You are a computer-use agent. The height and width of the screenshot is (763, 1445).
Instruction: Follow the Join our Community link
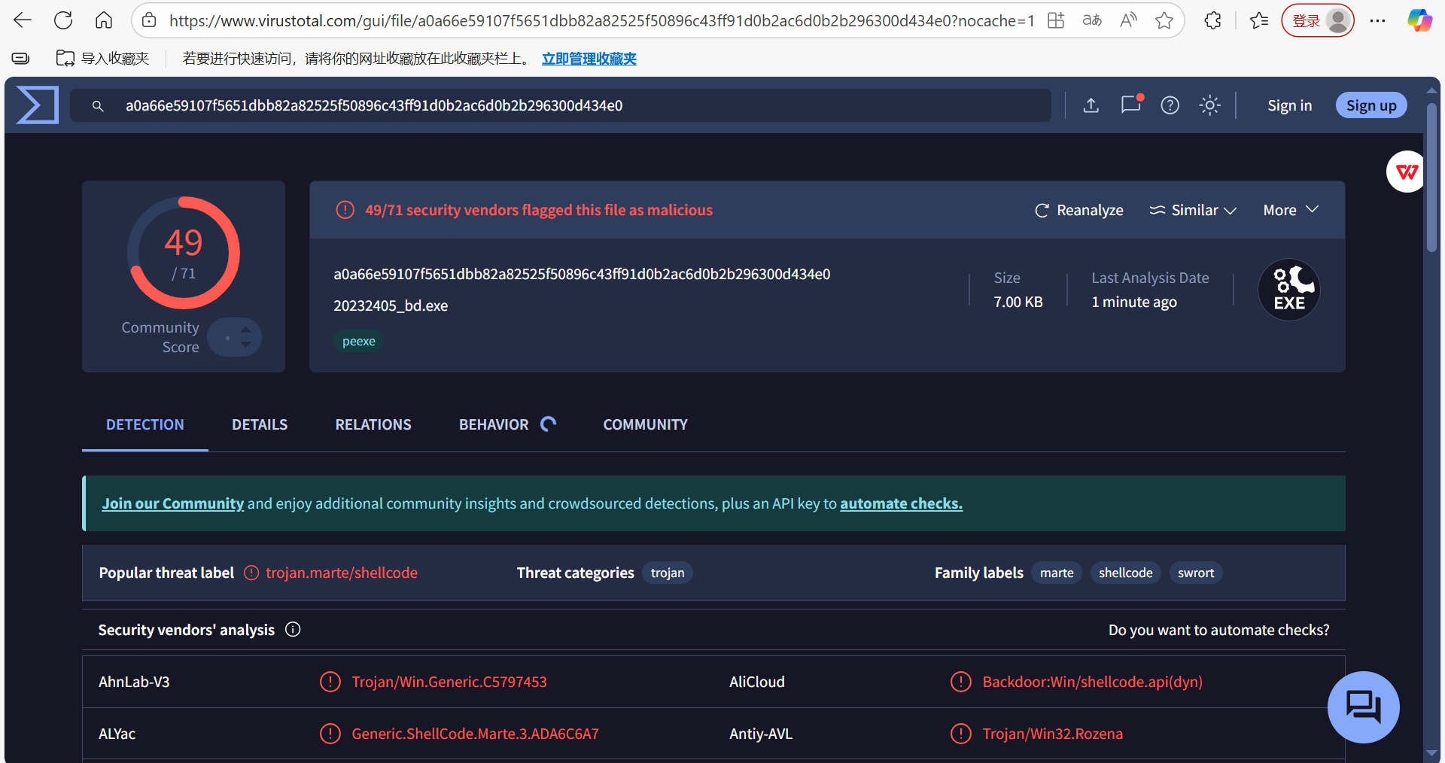tap(173, 503)
